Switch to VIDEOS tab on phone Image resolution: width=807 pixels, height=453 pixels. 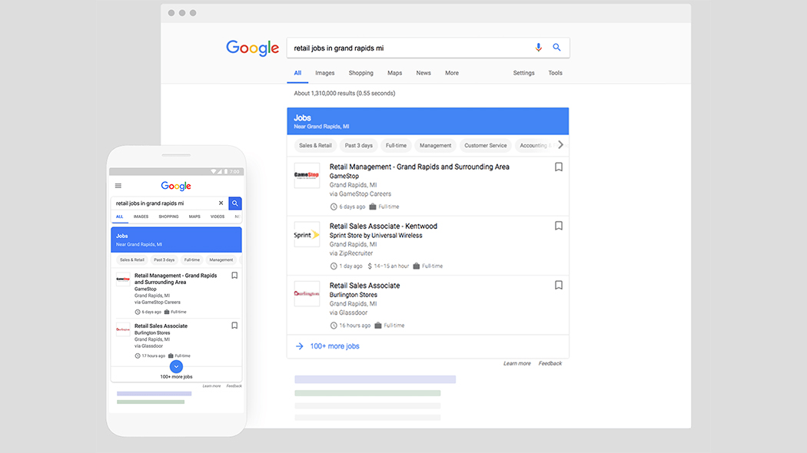coord(218,217)
